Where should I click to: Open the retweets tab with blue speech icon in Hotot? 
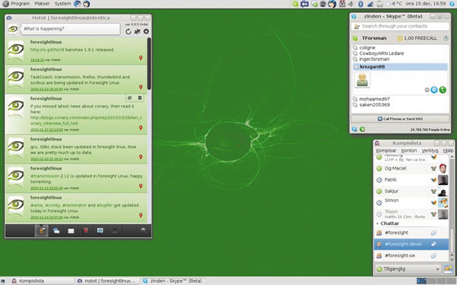click(100, 231)
